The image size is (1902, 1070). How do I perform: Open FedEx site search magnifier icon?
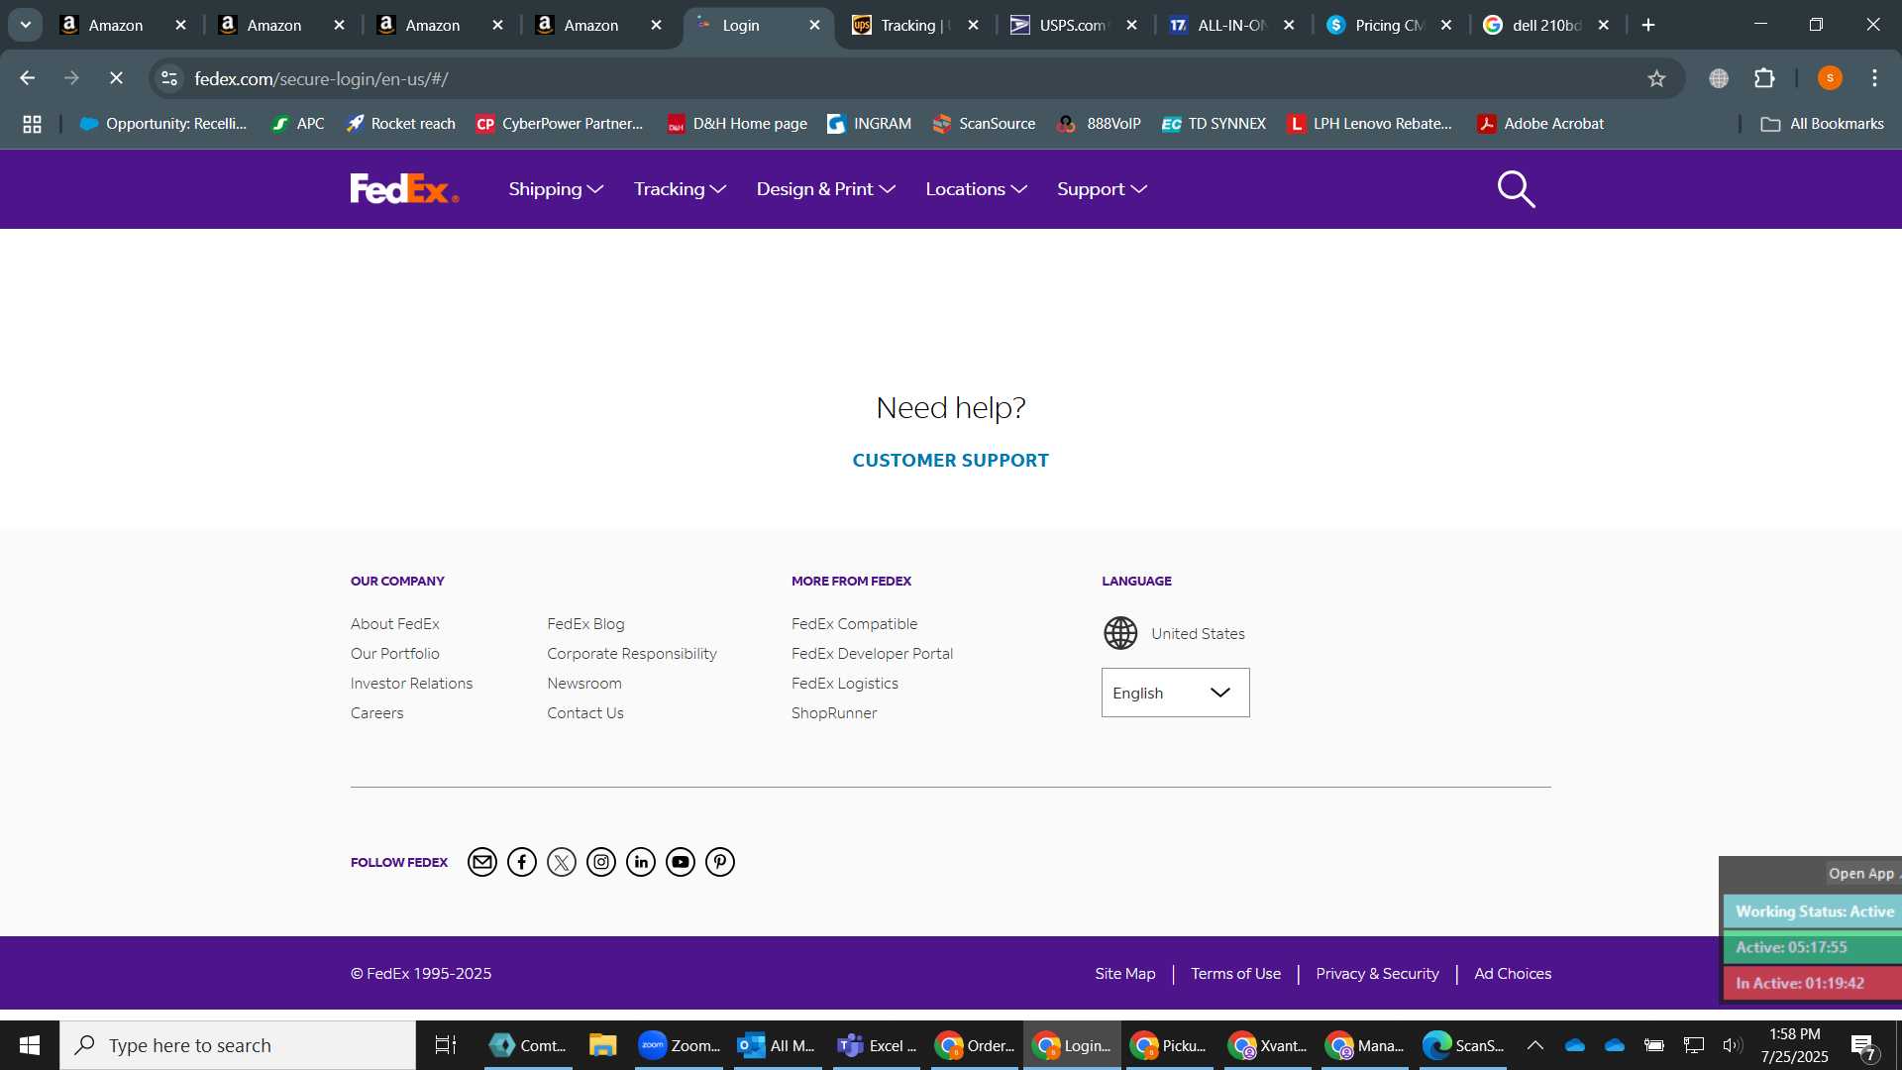[x=1516, y=189]
